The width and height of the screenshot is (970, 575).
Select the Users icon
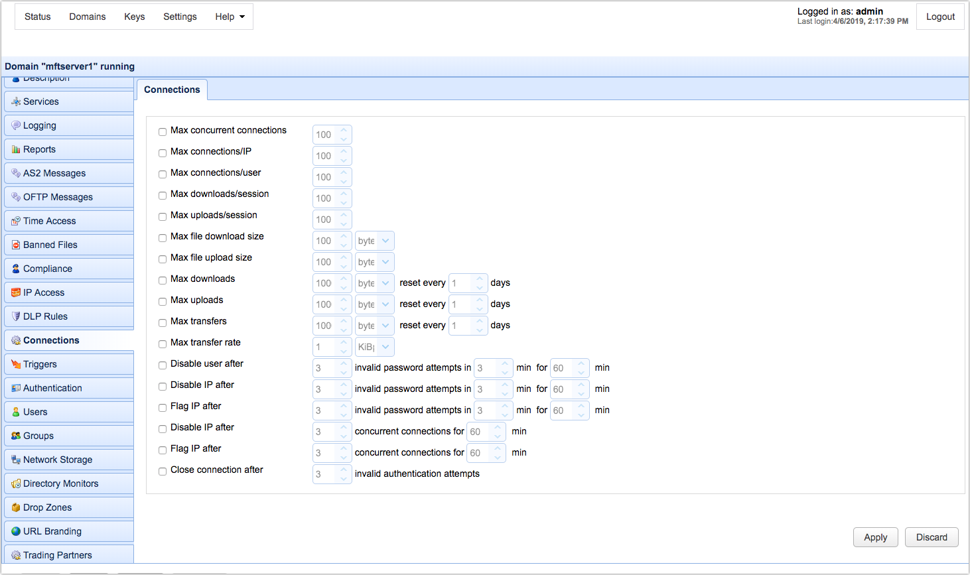(x=15, y=411)
